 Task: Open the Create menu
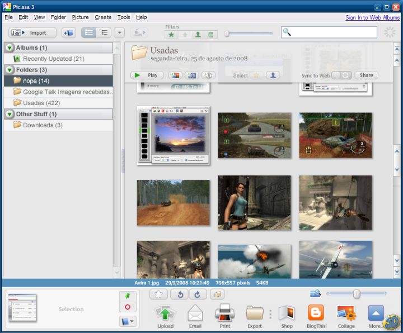(x=103, y=17)
